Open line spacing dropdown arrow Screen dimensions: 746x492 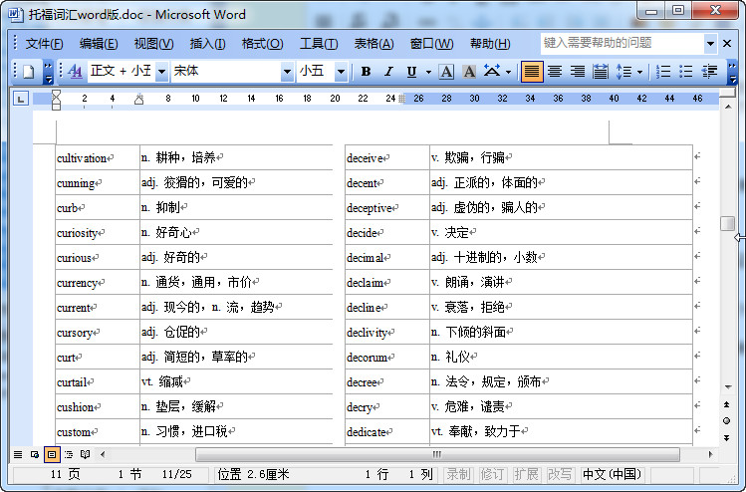pos(639,73)
